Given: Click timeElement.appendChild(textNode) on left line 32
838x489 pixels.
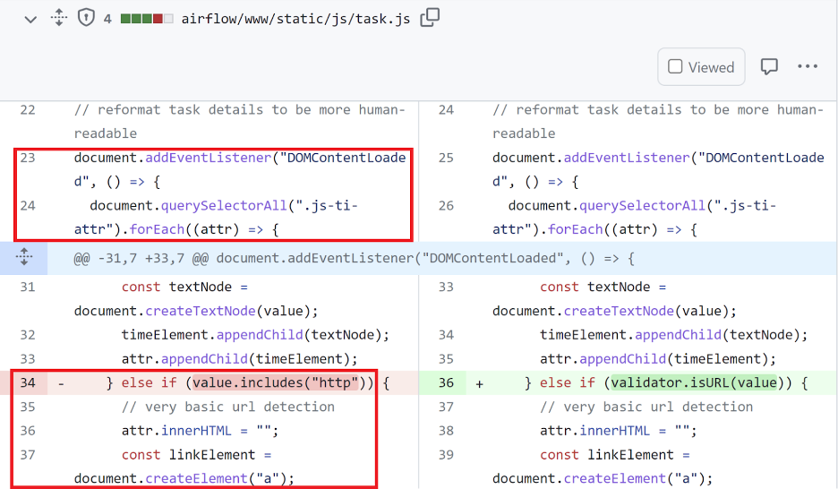Looking at the screenshot, I should point(255,335).
